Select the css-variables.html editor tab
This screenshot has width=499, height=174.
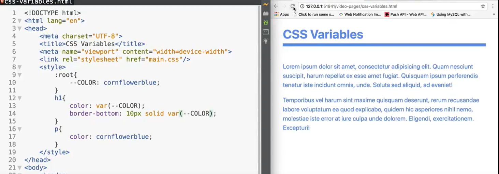pos(36,2)
